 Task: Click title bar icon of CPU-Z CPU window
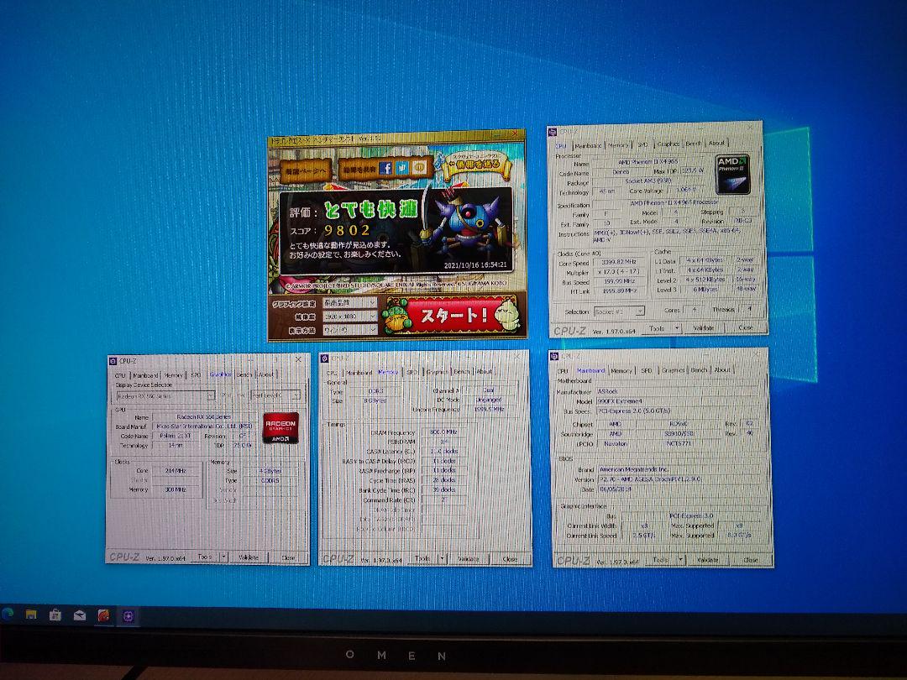click(553, 133)
